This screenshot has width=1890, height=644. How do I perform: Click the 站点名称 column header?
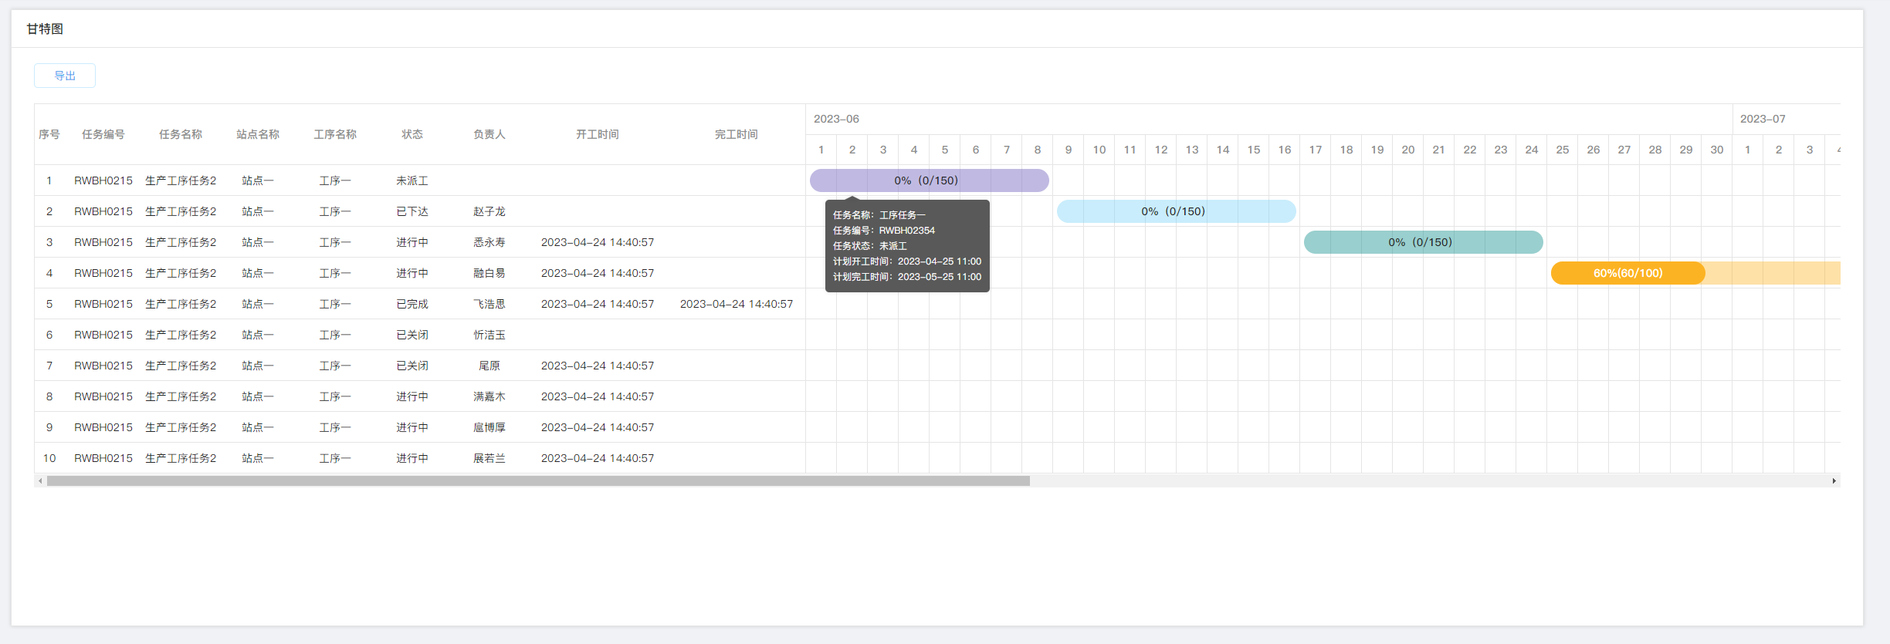coord(258,134)
